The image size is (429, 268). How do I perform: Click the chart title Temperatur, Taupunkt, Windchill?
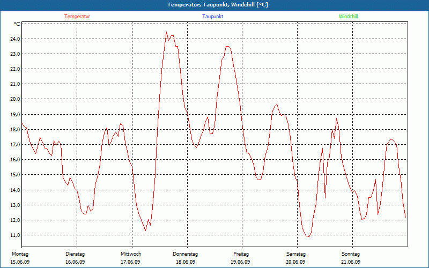218,5
